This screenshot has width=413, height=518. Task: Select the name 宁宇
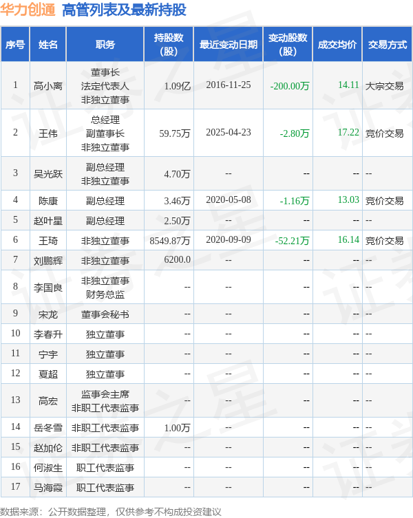click(x=48, y=354)
